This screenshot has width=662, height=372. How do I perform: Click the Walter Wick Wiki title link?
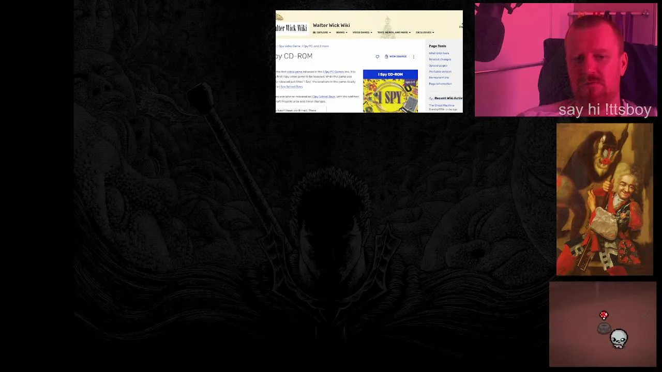(x=331, y=25)
